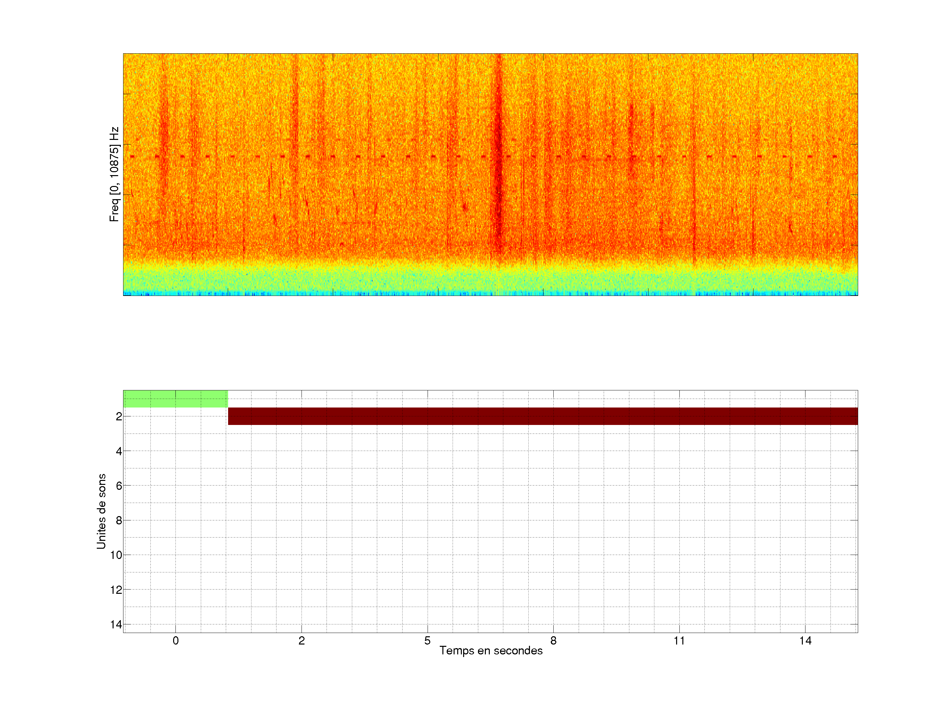
Task: Click the green sound unit bar
Action: (x=175, y=399)
